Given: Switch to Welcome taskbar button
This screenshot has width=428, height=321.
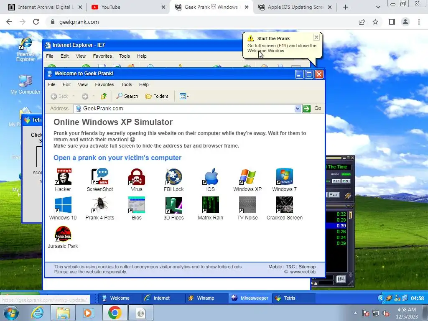Looking at the screenshot, I should (119, 298).
